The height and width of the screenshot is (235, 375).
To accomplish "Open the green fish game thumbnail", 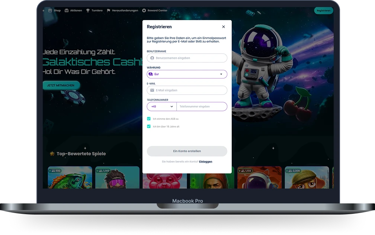I will tap(70, 177).
